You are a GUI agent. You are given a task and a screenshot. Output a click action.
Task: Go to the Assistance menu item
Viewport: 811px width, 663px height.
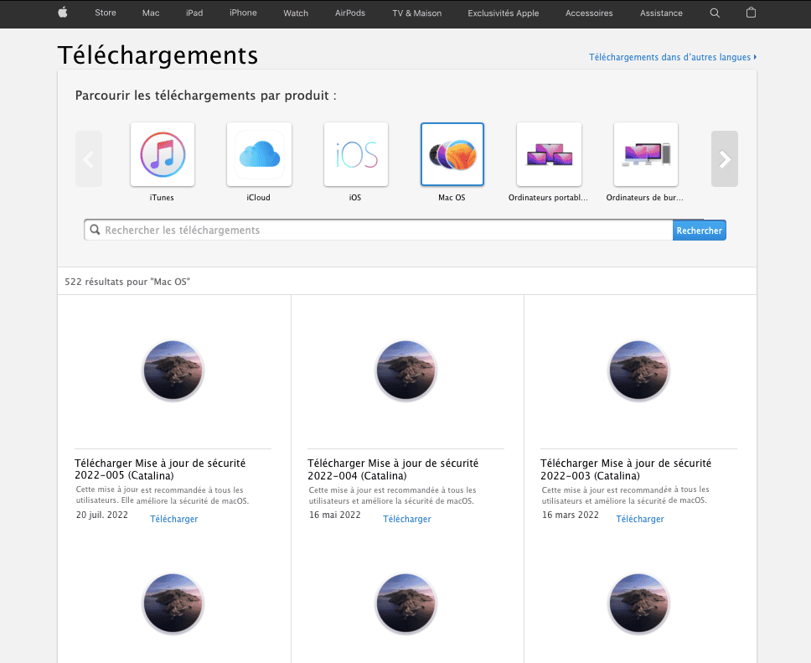(661, 13)
